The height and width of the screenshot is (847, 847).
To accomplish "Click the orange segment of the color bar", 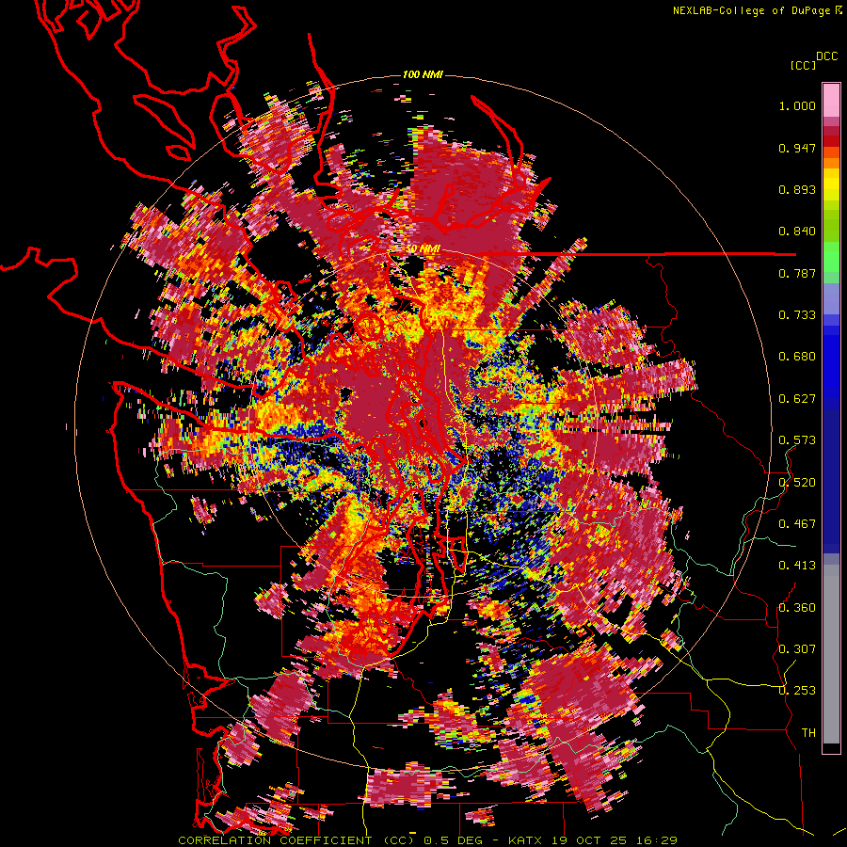I will [831, 163].
